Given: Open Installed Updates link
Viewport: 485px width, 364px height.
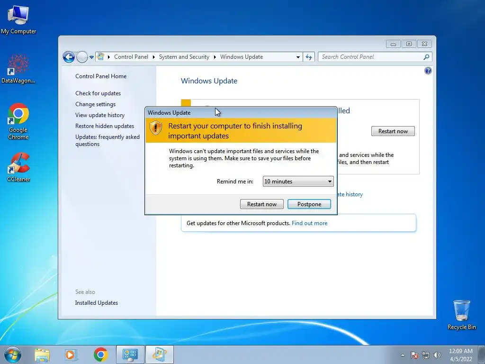Looking at the screenshot, I should click(96, 303).
